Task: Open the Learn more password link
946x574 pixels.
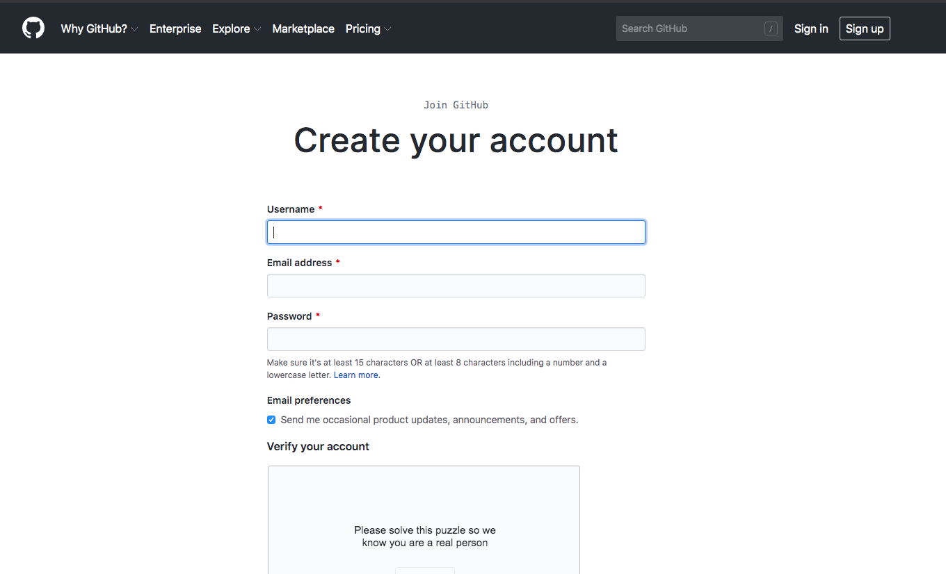Action: pyautogui.click(x=357, y=375)
